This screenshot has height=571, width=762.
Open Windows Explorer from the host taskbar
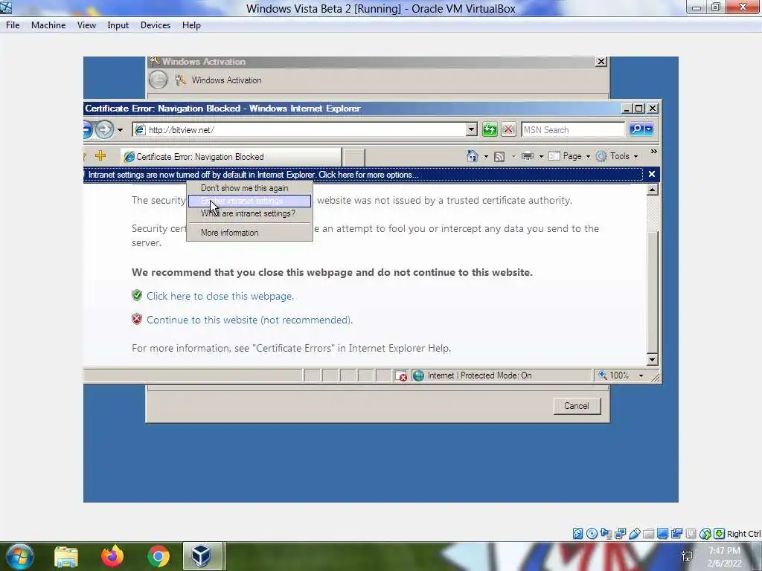click(x=66, y=557)
